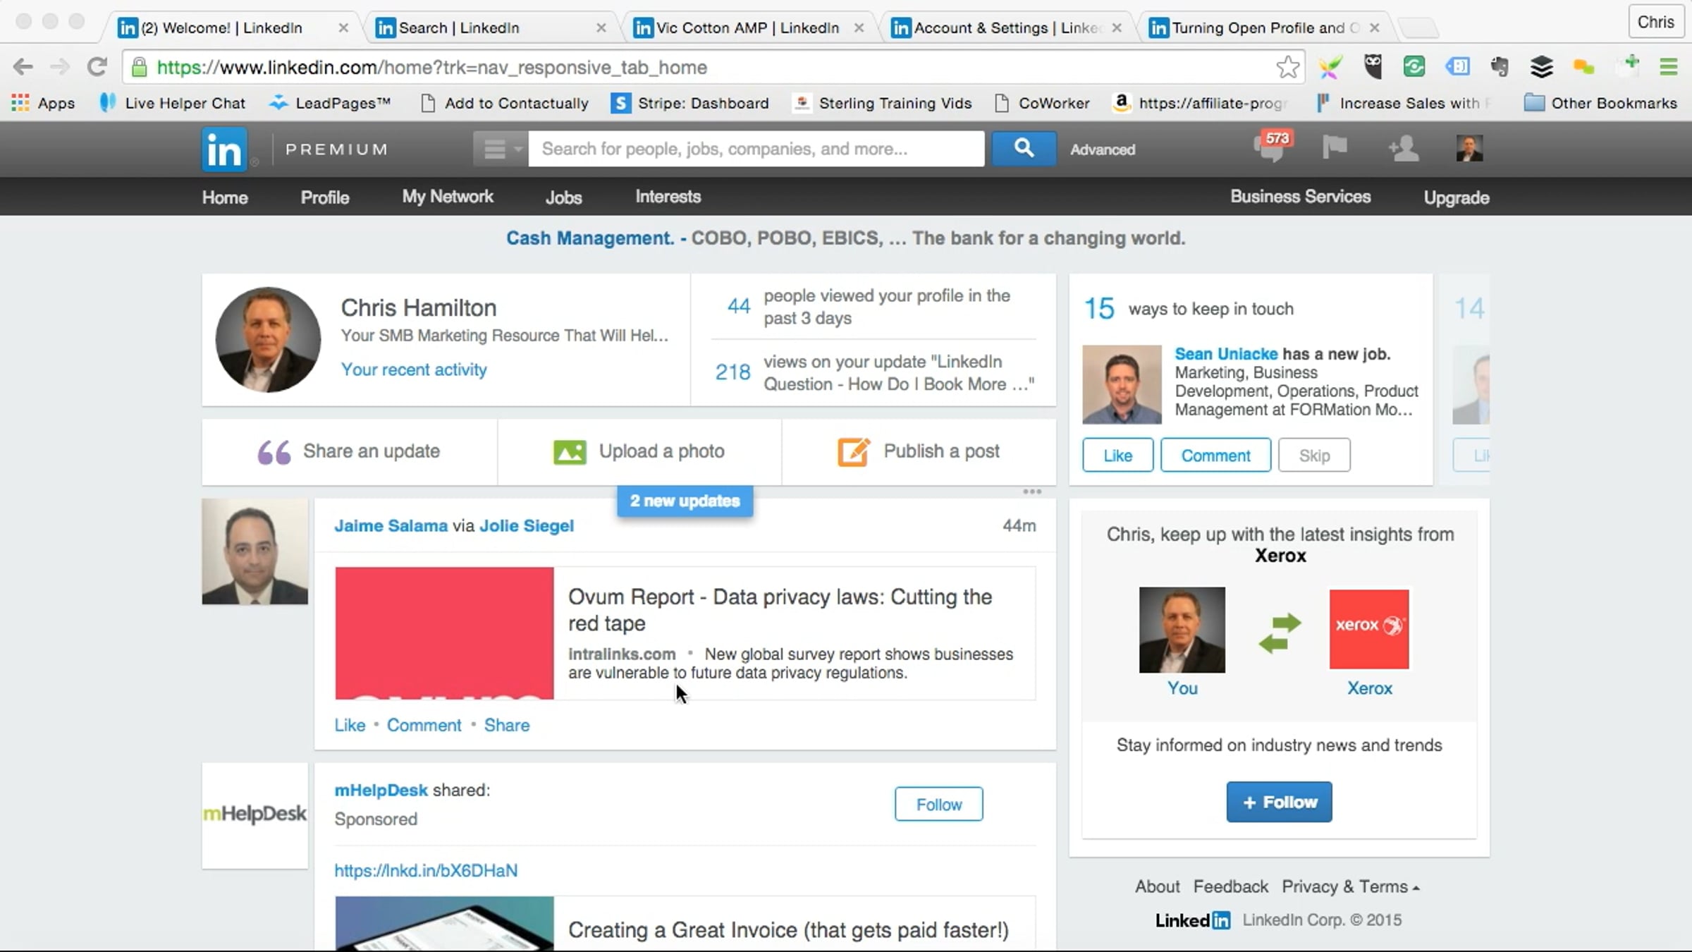The height and width of the screenshot is (952, 1692).
Task: Click the 2 new updates pill
Action: (685, 501)
